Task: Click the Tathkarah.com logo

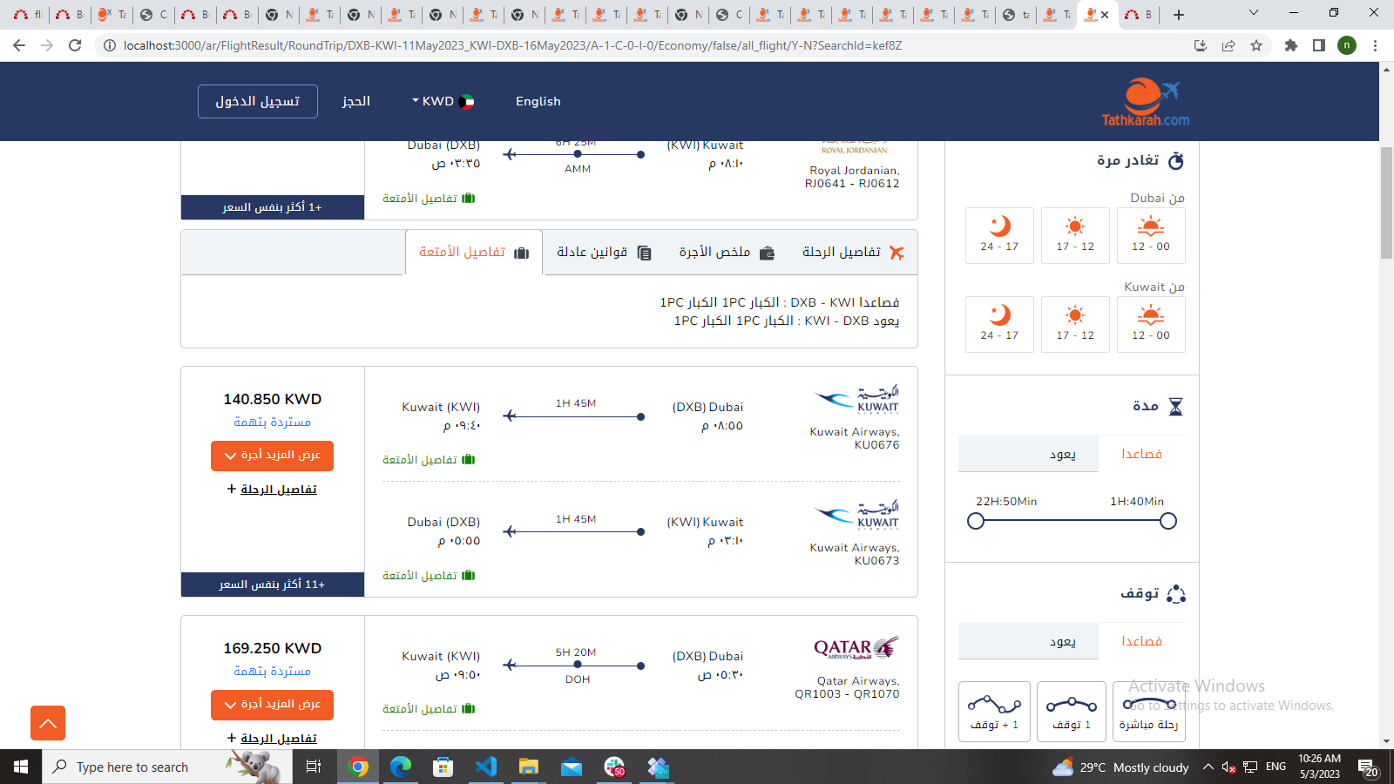Action: (1145, 103)
